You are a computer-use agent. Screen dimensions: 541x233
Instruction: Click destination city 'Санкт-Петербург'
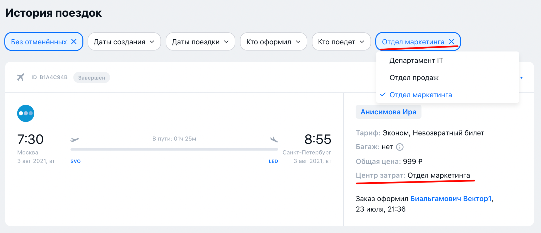pyautogui.click(x=307, y=152)
